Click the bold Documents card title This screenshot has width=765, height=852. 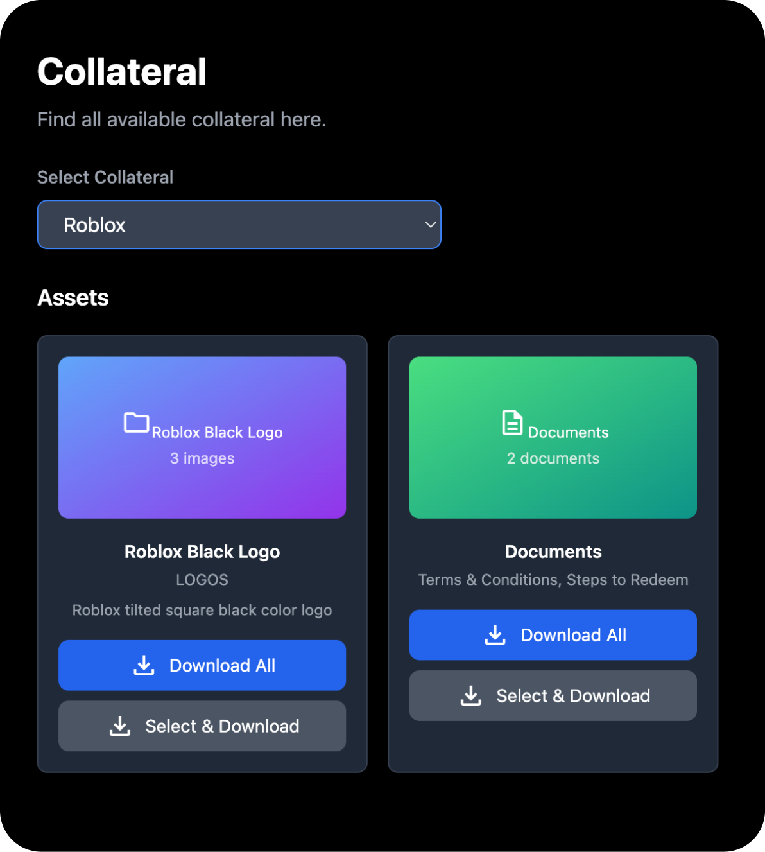tap(553, 552)
